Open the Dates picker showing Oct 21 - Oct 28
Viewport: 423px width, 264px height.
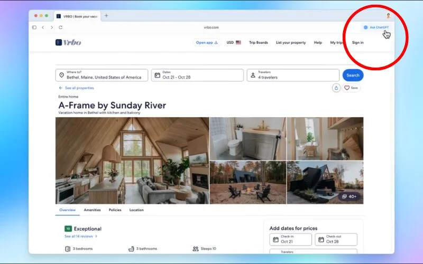(197, 75)
